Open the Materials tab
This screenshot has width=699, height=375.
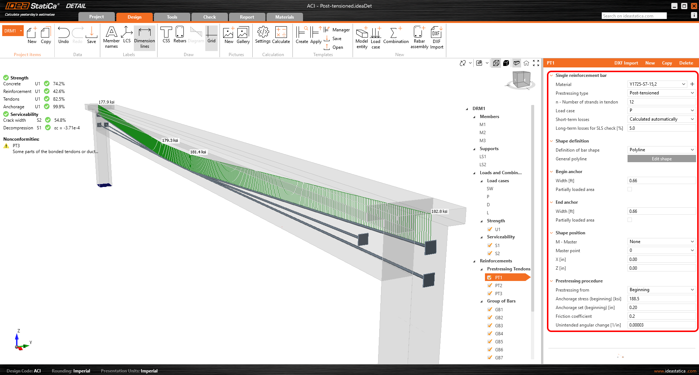tap(284, 17)
